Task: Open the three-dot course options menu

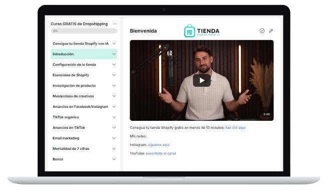Action: tap(115, 24)
